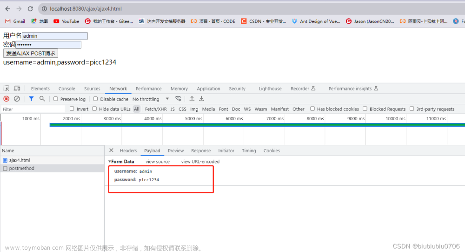Switch to the Lighthouse tab
Image resolution: width=465 pixels, height=252 pixels.
(270, 89)
